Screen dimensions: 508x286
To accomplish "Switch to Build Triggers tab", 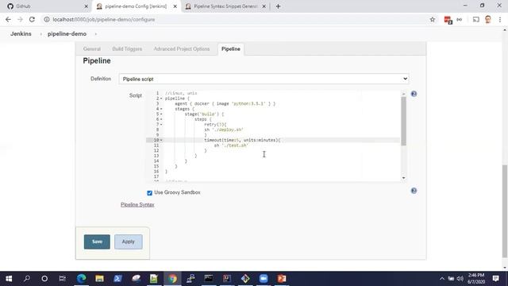I will coord(127,49).
